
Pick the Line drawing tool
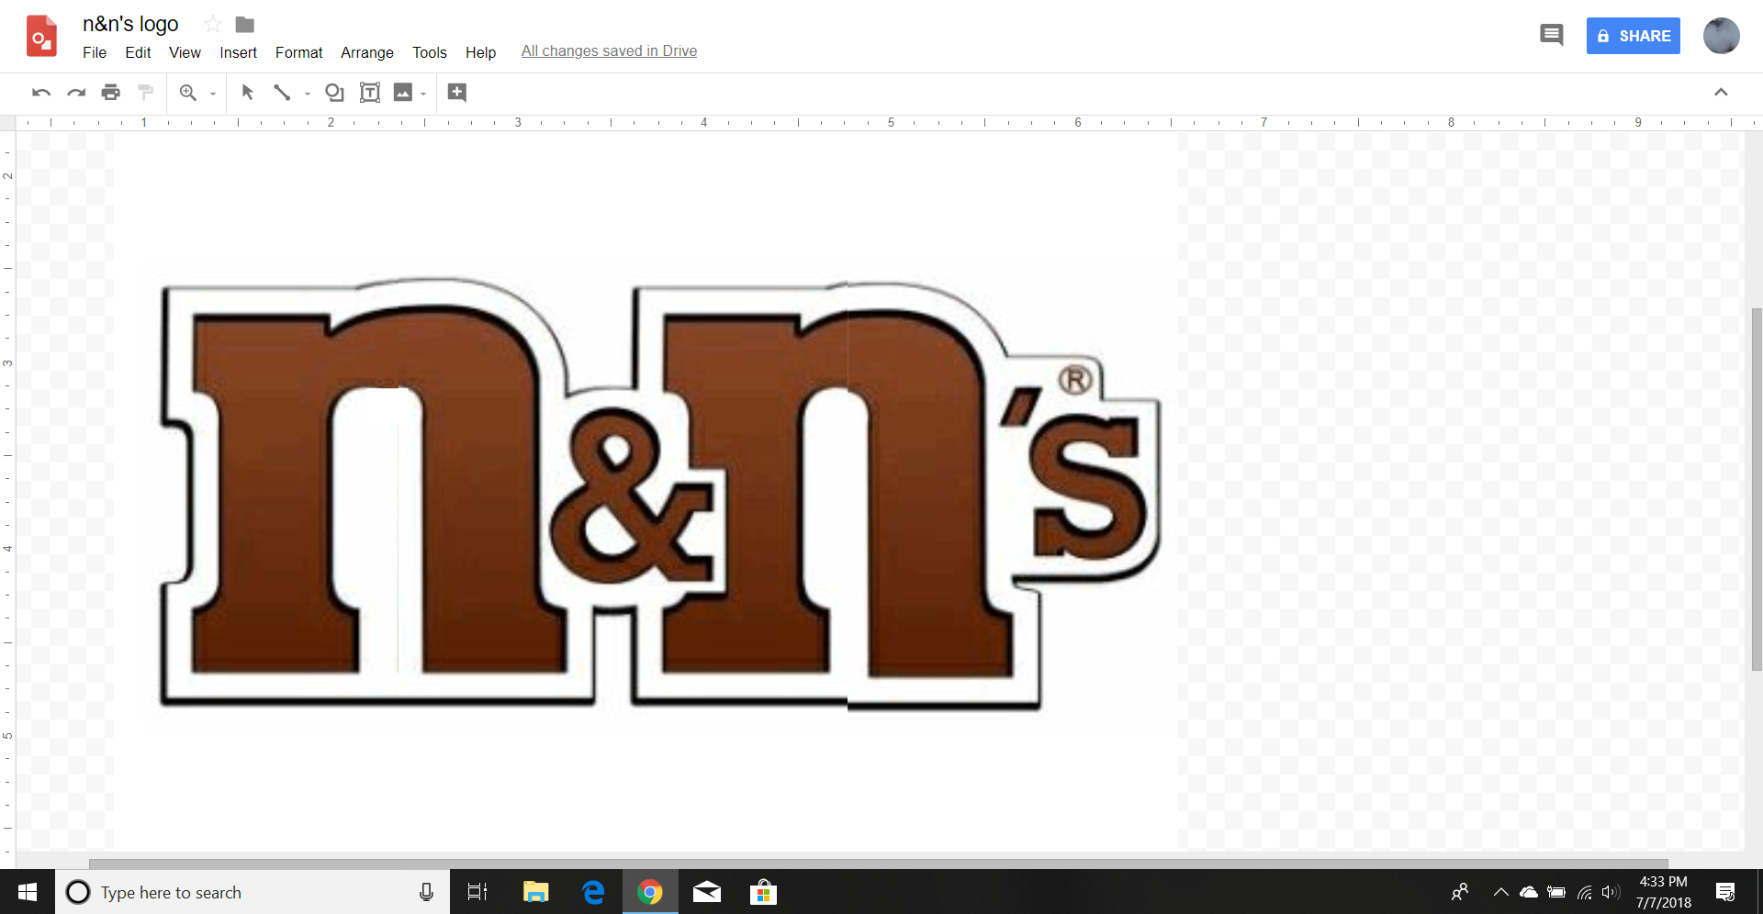pos(282,93)
